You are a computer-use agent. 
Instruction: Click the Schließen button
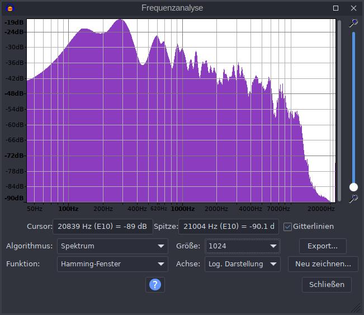(x=327, y=285)
